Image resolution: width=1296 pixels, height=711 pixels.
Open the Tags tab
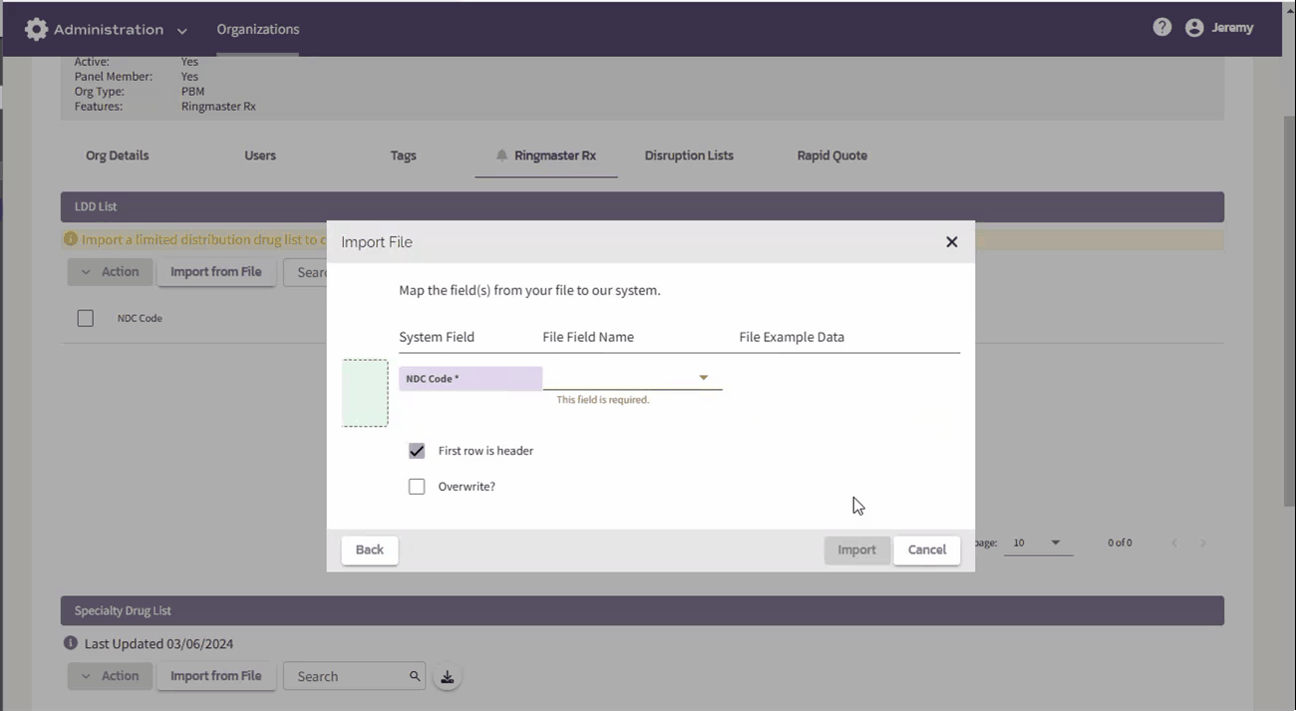coord(404,156)
